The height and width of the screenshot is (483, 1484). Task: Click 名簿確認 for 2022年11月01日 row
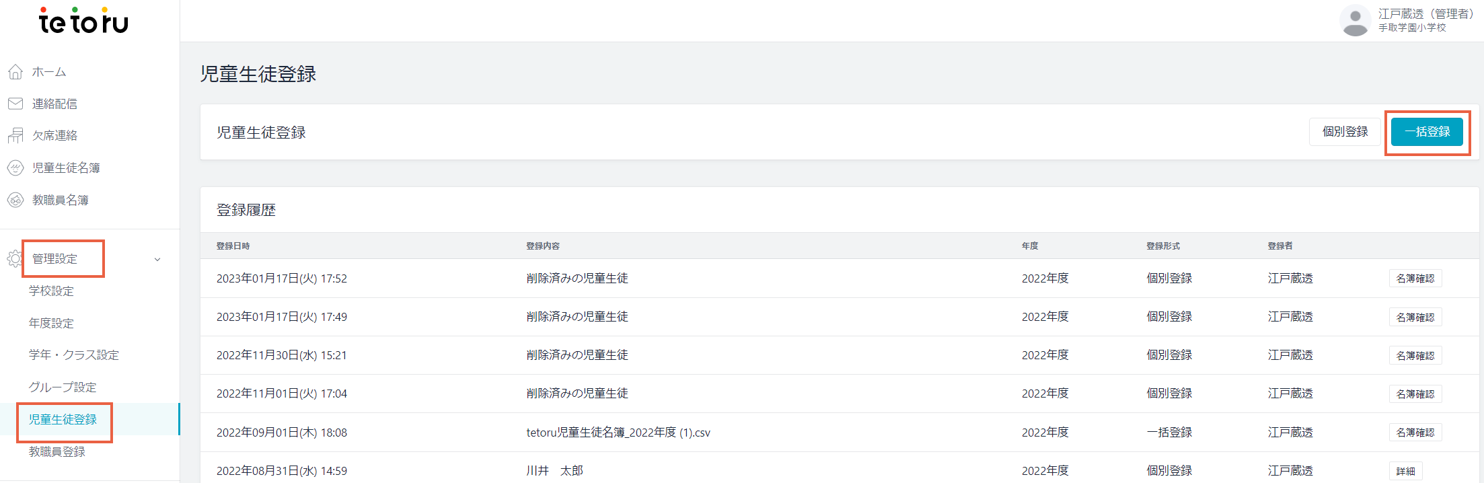(x=1415, y=394)
